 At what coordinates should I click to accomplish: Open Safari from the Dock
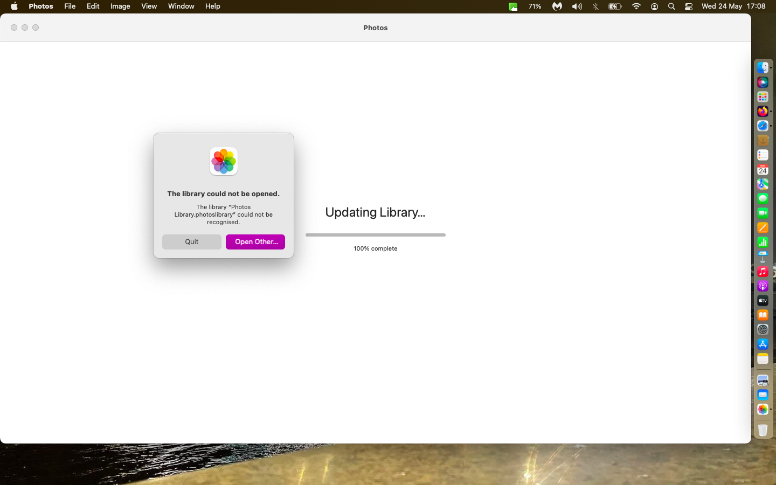[763, 126]
